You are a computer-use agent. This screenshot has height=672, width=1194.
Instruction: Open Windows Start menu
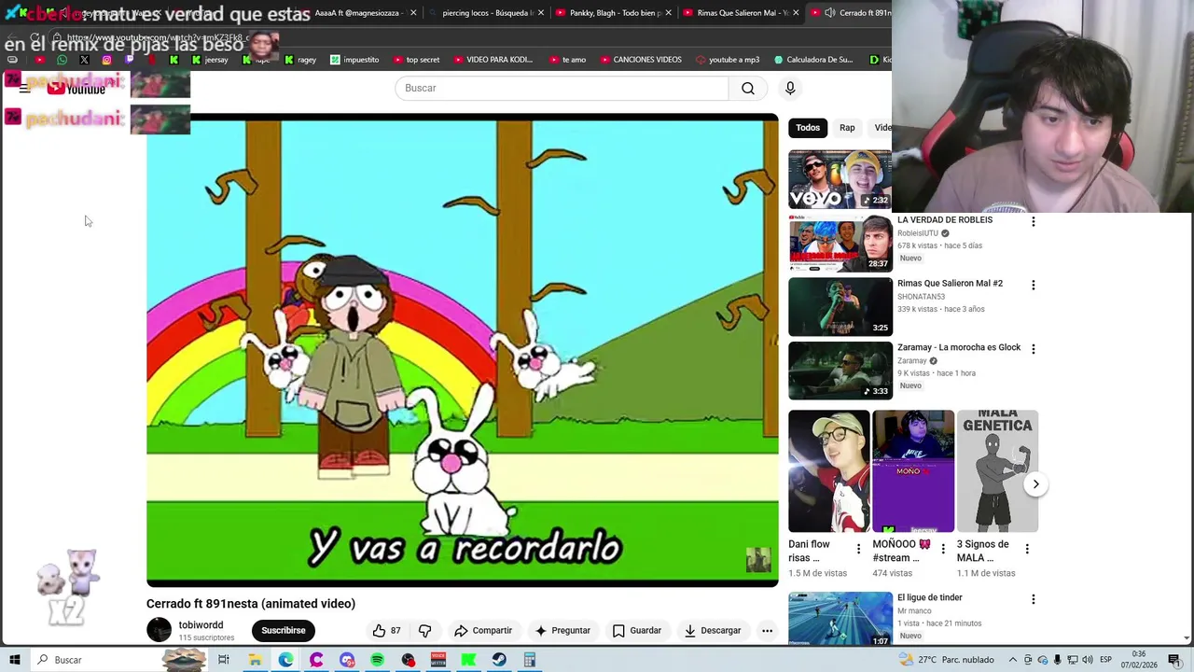pyautogui.click(x=15, y=660)
